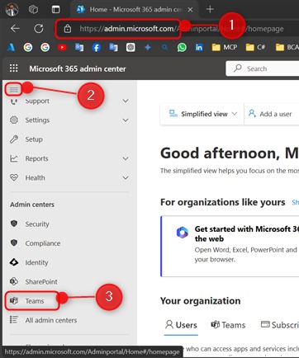Screen dimensions: 299x358
Task: Open the WhatsApp bookmark
Action: 182,48
